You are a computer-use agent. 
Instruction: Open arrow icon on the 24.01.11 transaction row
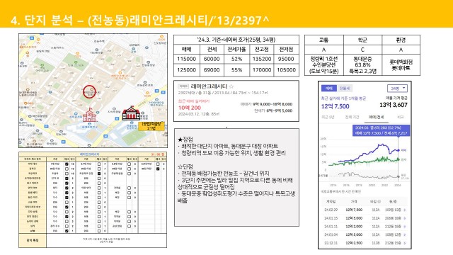[405, 227]
